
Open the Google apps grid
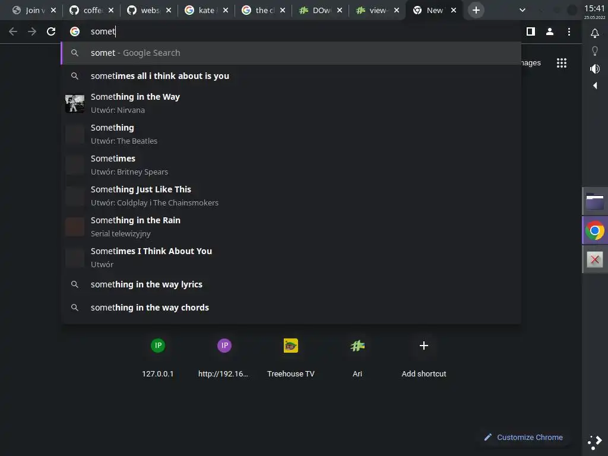tap(562, 63)
